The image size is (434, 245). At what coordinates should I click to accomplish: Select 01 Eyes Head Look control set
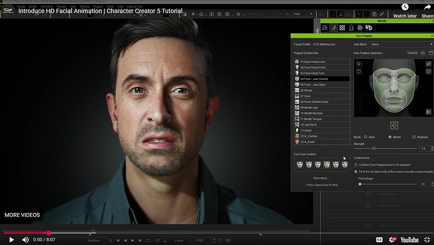322,62
